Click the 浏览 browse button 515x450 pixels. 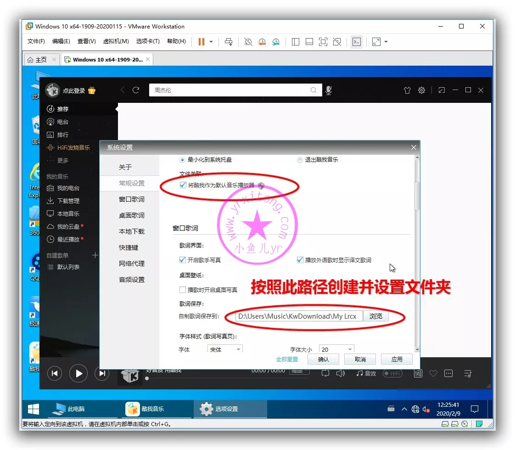click(375, 316)
